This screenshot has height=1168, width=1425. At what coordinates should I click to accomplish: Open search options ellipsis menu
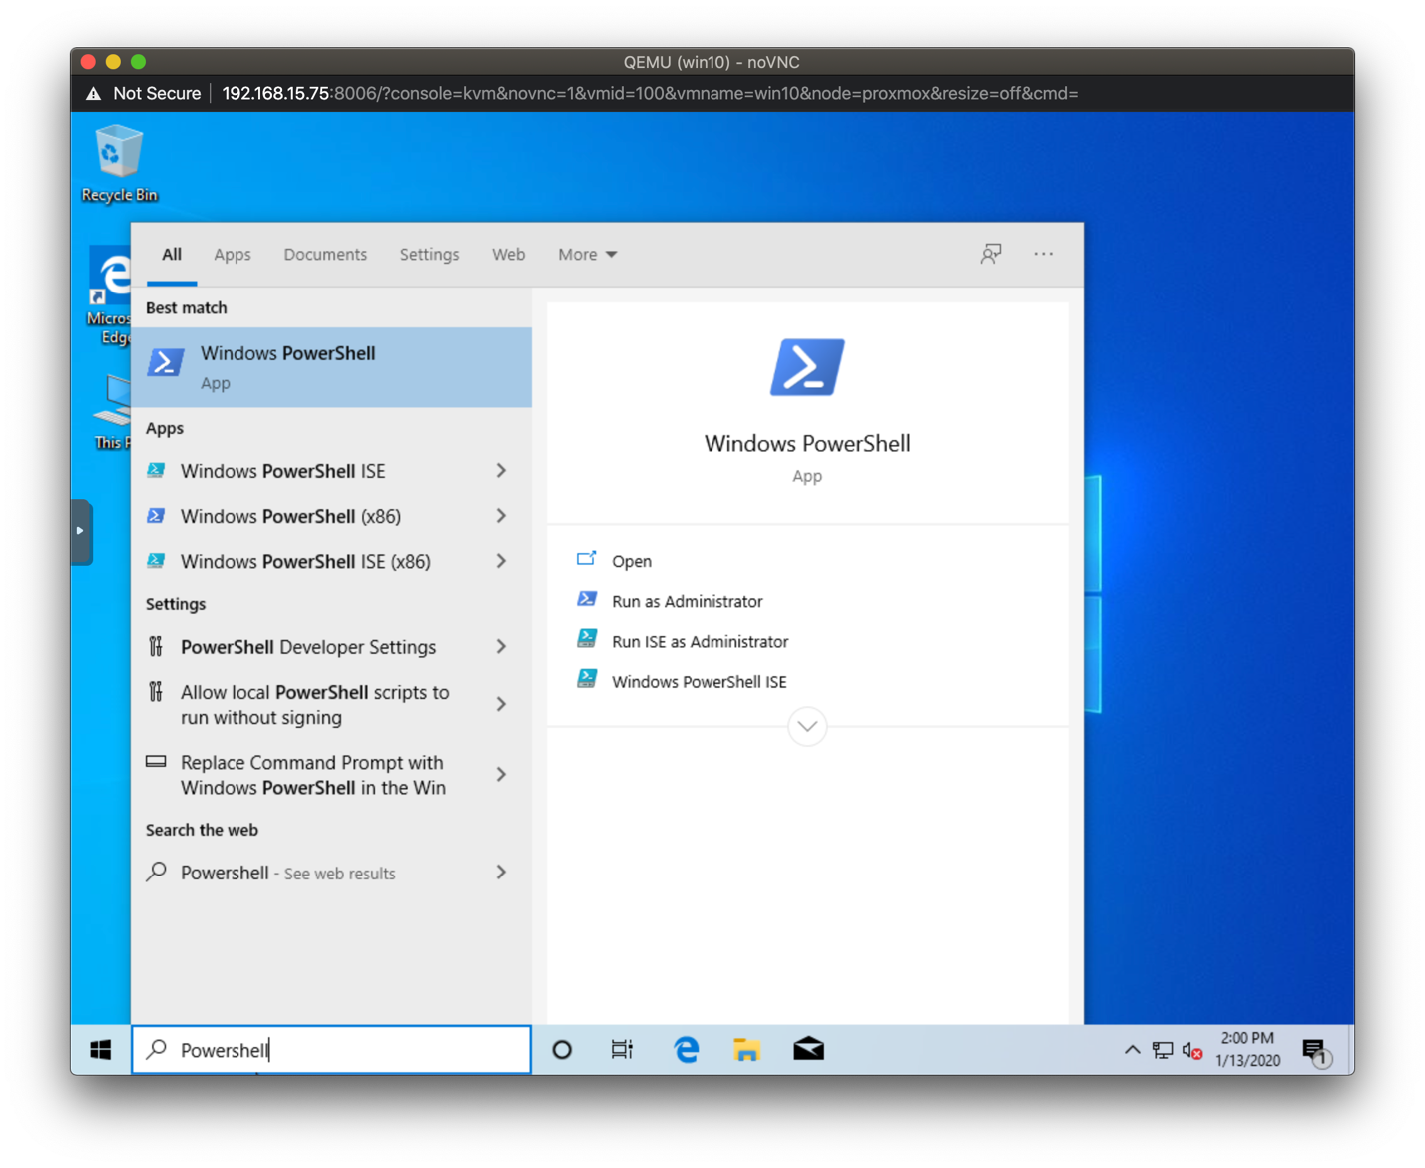click(1044, 254)
